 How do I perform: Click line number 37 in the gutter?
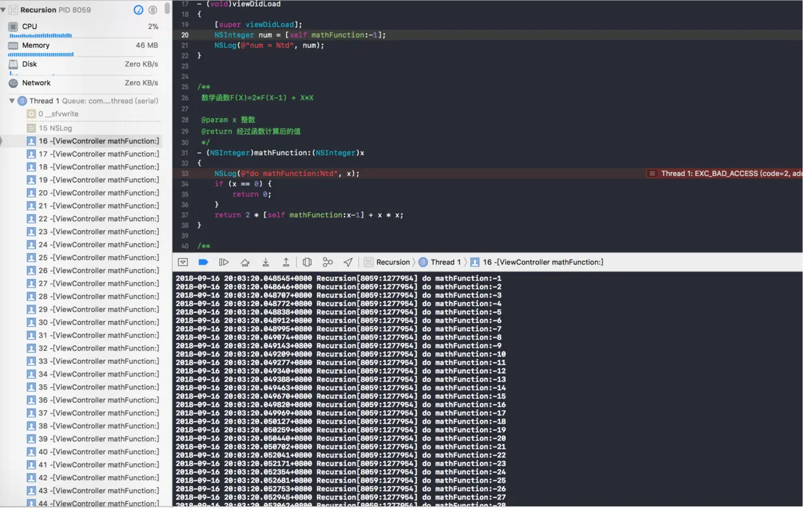(x=185, y=215)
